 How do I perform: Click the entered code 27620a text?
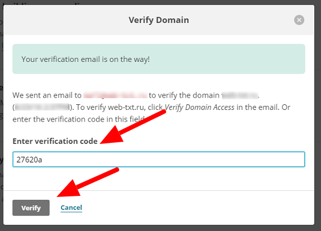(29, 160)
